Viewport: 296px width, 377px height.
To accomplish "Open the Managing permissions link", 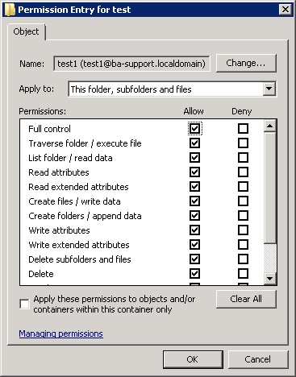I will [x=61, y=333].
